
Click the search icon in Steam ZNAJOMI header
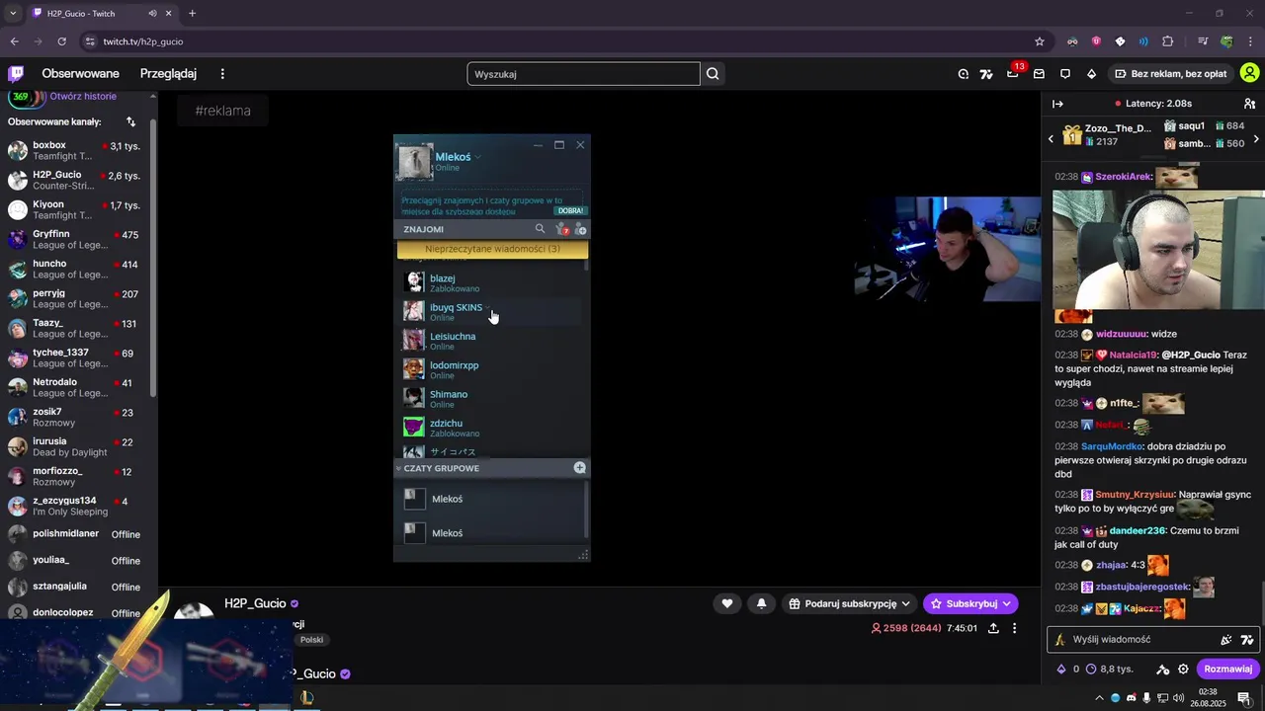540,228
